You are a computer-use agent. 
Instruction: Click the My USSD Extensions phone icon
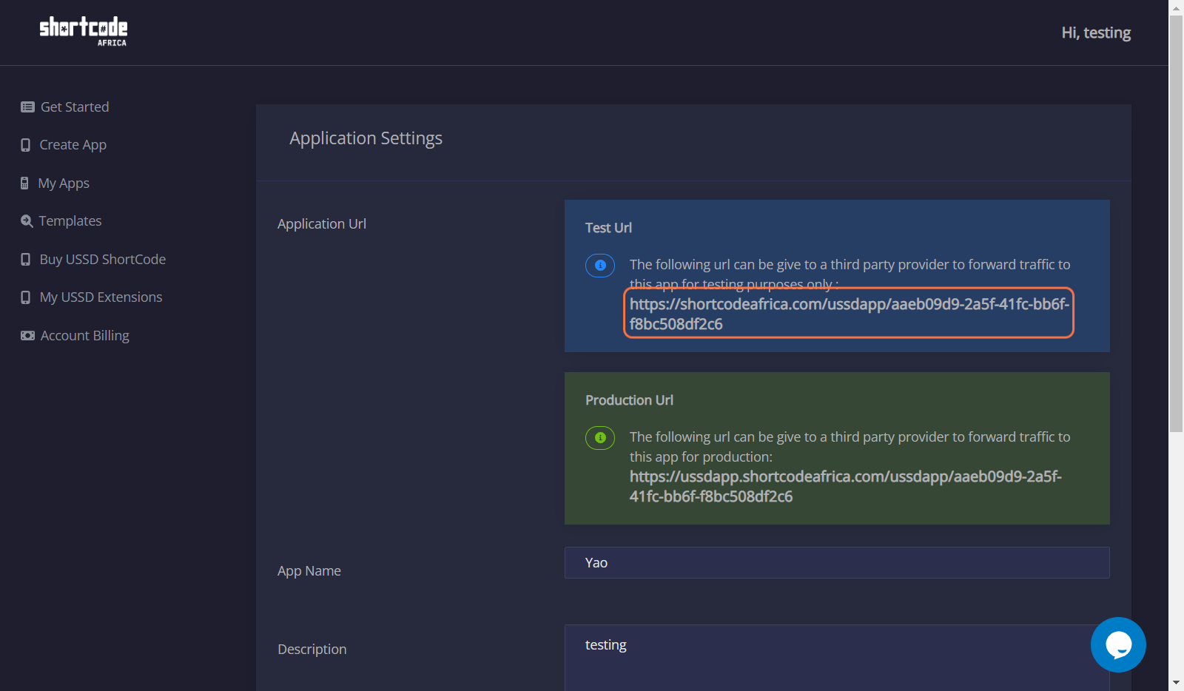pos(26,297)
